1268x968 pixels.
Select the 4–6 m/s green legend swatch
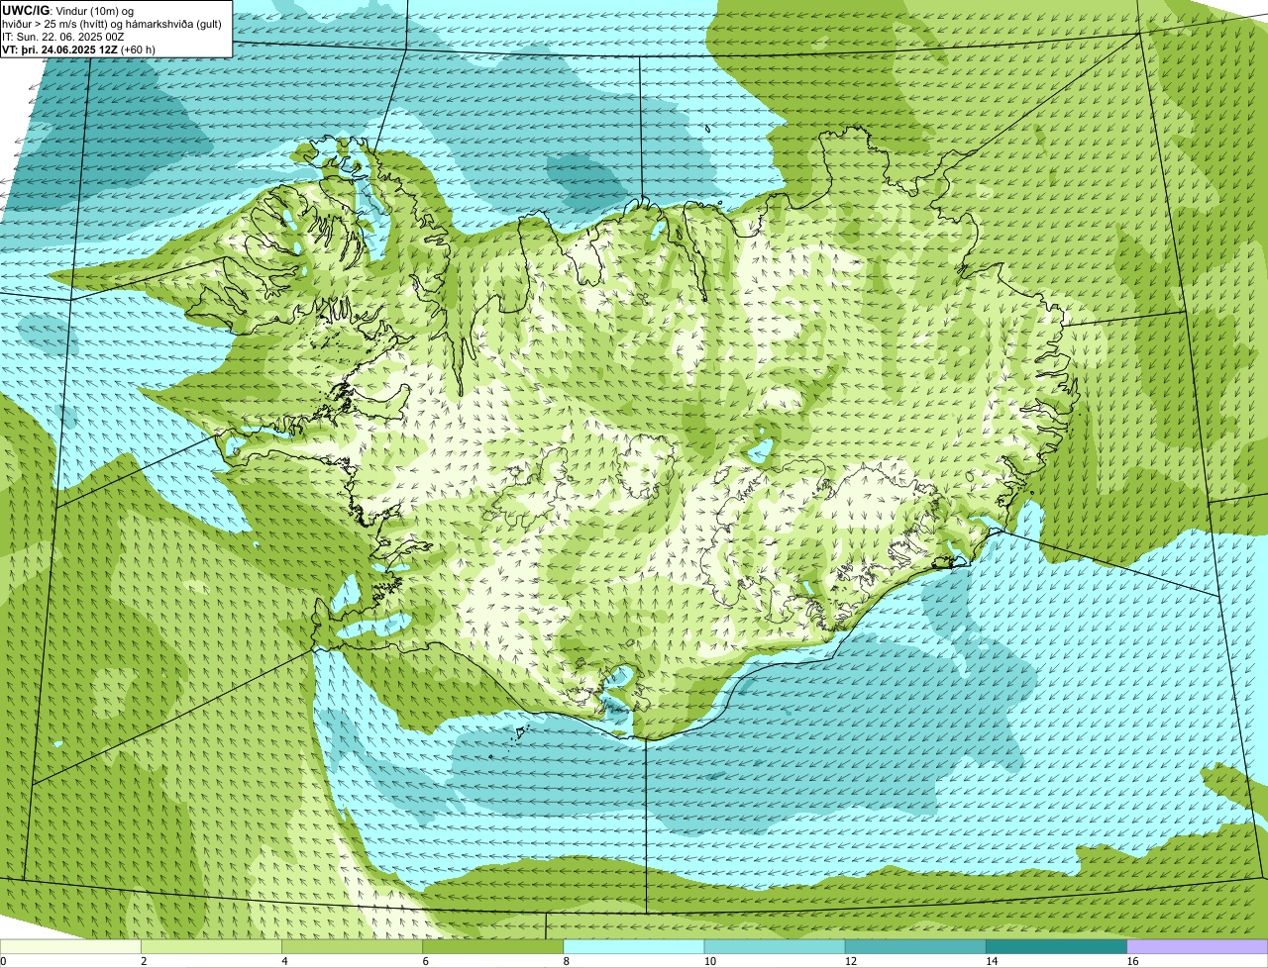(x=352, y=947)
